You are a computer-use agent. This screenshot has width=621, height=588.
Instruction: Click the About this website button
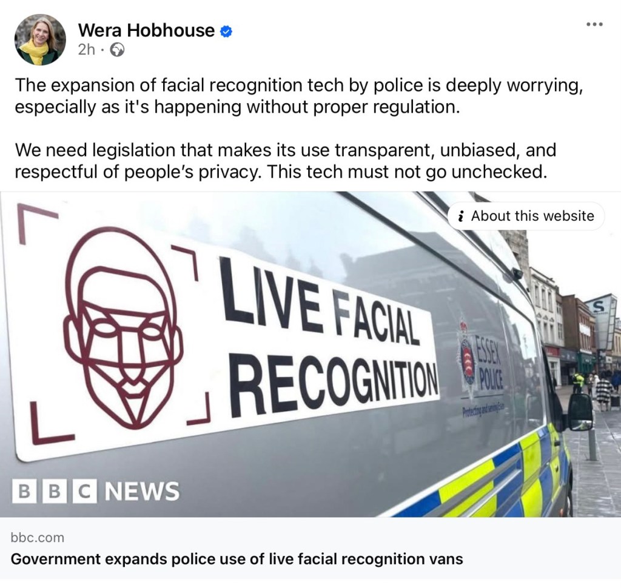click(x=526, y=216)
